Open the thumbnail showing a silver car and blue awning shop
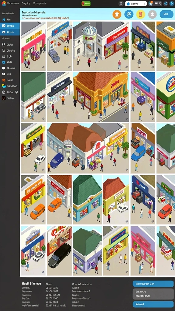This screenshot has height=311, width=175. (33, 251)
